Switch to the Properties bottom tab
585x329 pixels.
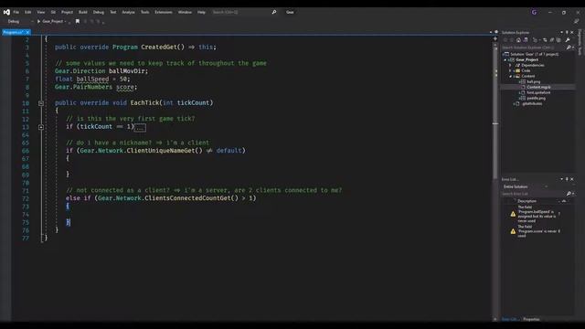531,319
